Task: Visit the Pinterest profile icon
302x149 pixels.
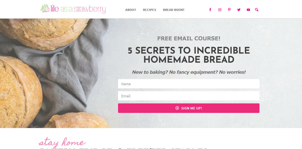Action: coord(229,10)
